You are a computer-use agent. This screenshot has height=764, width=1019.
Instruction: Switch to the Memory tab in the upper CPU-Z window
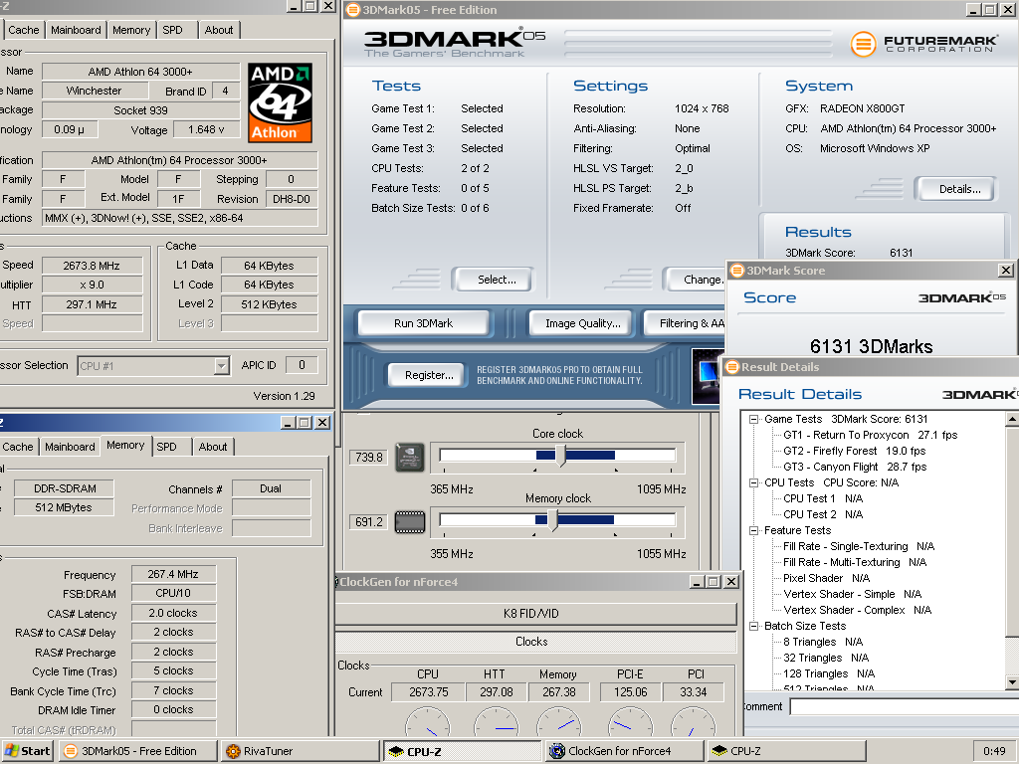tap(130, 30)
